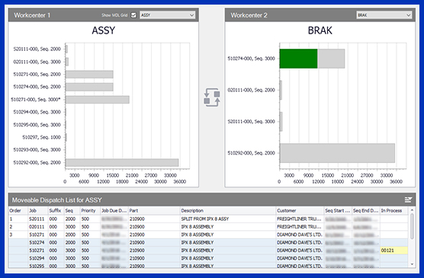Sort by the Part column header
424x278 pixels.
click(x=154, y=210)
